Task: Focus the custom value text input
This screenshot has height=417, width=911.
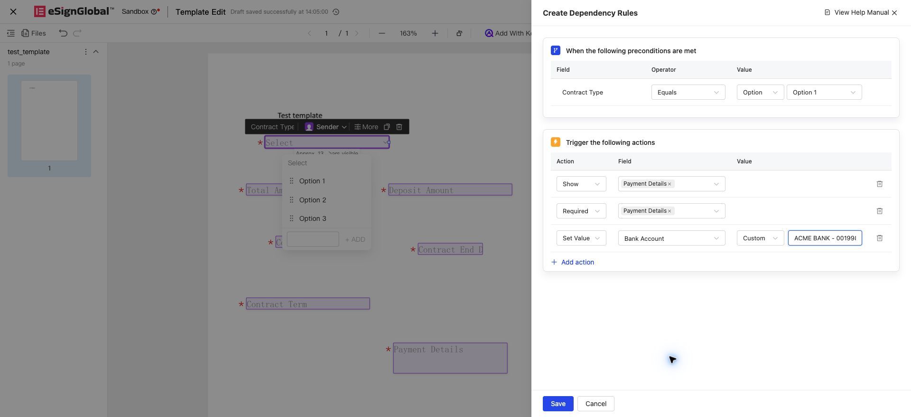Action: coord(825,238)
